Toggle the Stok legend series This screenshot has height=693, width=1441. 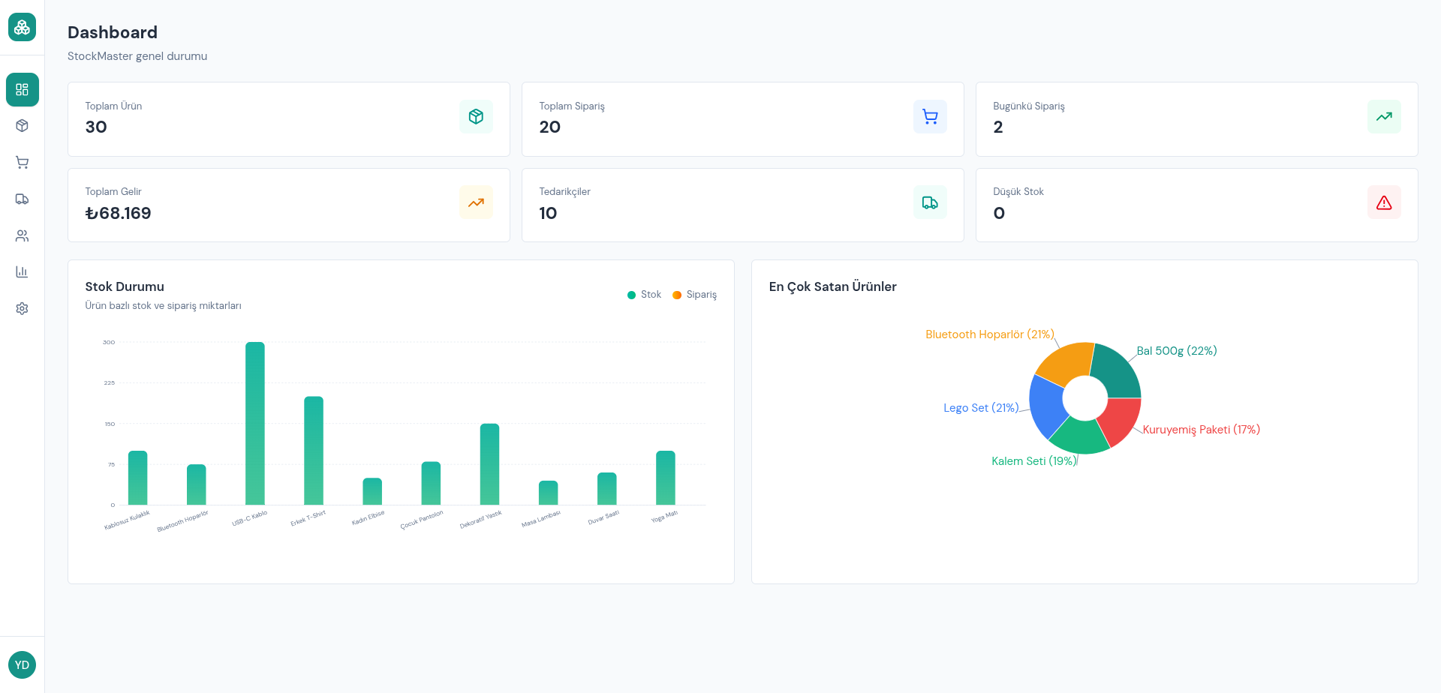pos(645,295)
